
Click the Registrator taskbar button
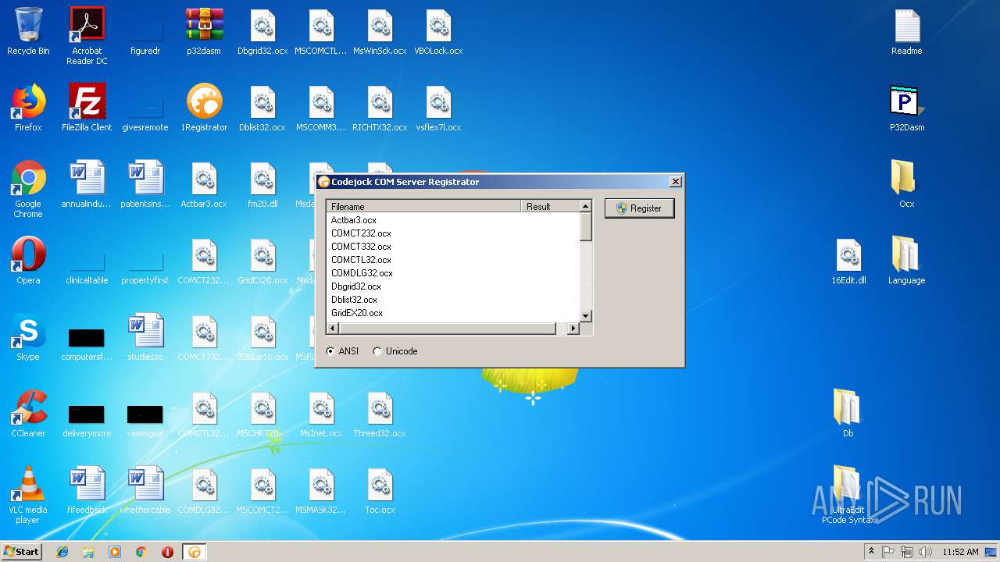[194, 552]
